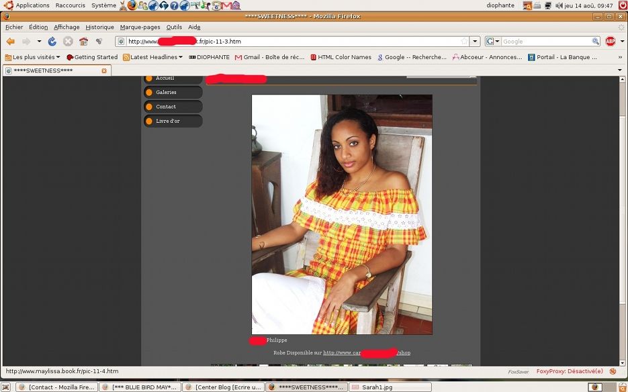This screenshot has width=628, height=392.
Task: Click FoxyProxy: Désactivé(e) status text
Action: pos(570,371)
